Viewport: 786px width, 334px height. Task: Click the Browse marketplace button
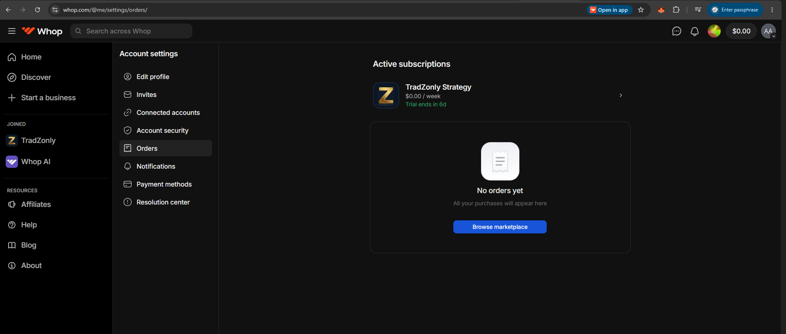[500, 227]
